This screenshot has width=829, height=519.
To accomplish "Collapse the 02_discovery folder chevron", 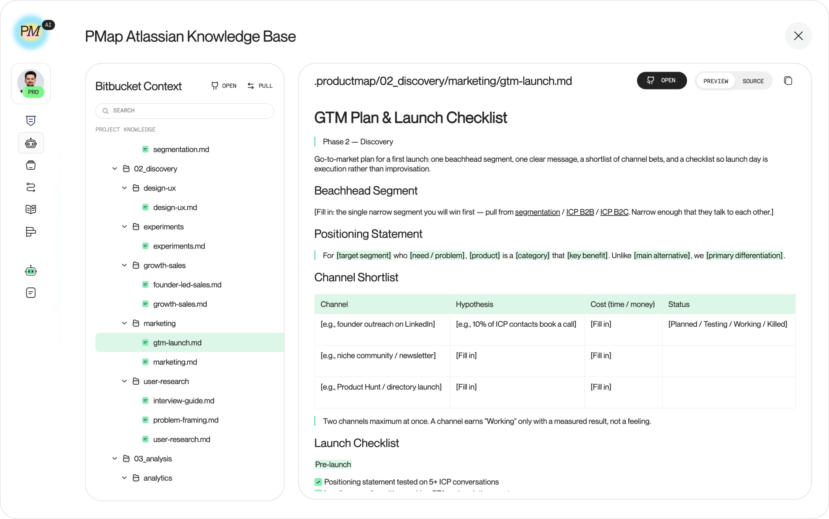I will pyautogui.click(x=115, y=169).
